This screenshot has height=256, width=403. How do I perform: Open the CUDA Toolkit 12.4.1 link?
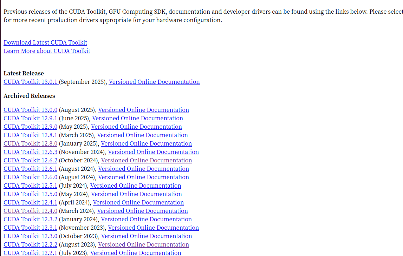click(x=30, y=203)
